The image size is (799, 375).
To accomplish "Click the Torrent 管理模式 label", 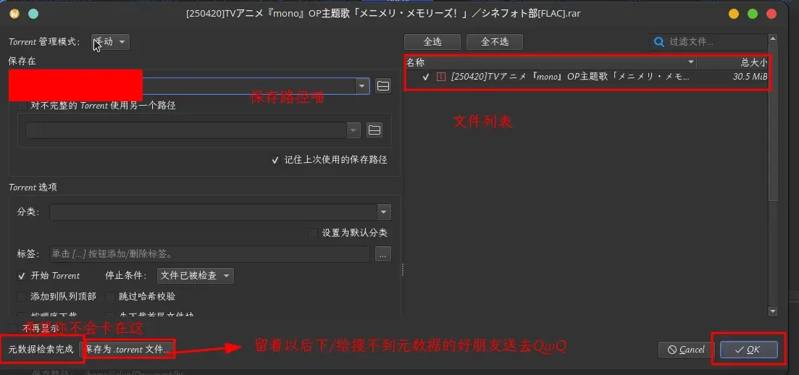I will [x=45, y=42].
